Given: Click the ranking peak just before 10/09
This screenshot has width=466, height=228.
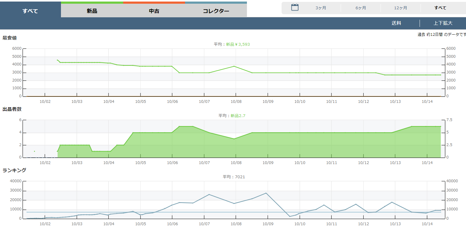Looking at the screenshot, I should (266, 193).
